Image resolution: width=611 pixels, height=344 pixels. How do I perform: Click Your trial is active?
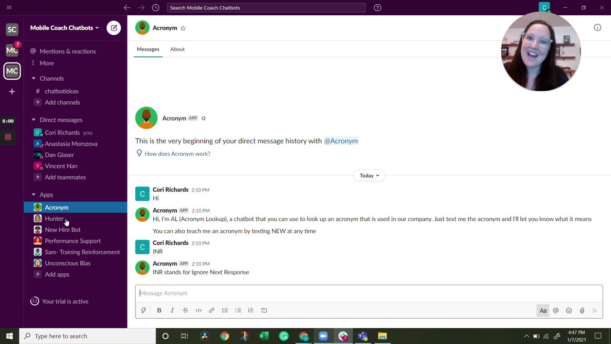click(x=65, y=301)
